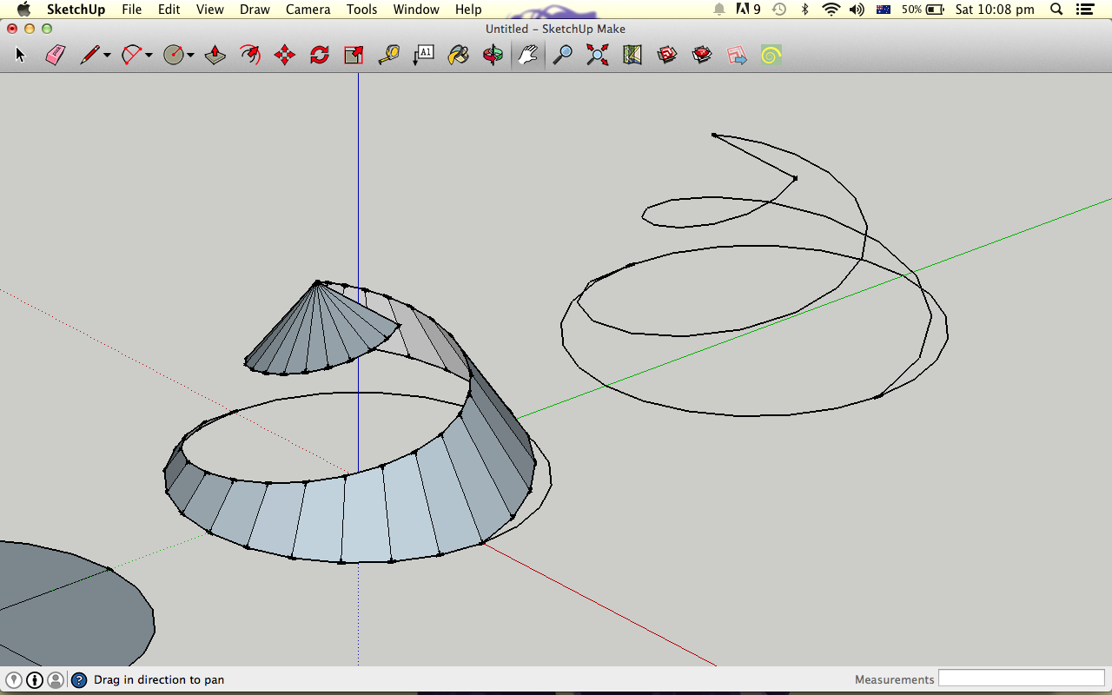Open the Edit menu
The width and height of the screenshot is (1112, 695).
[169, 10]
